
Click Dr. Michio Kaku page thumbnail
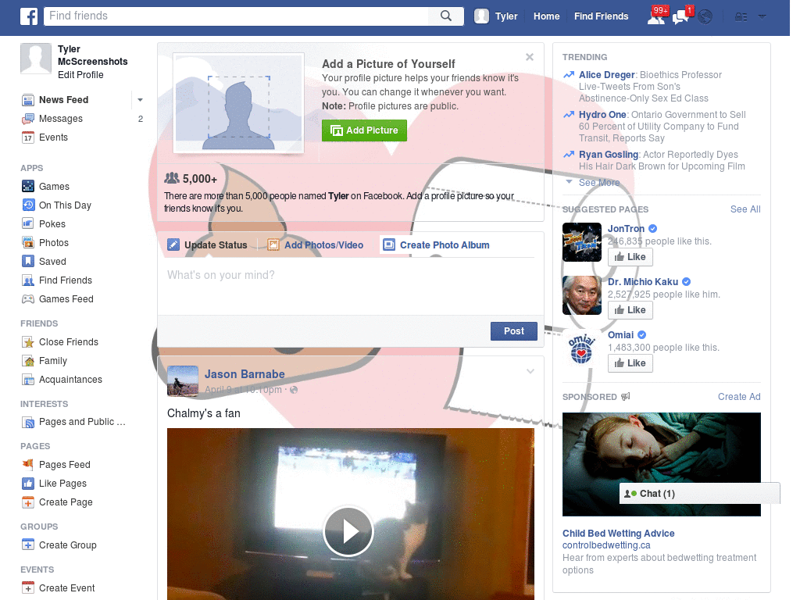[x=581, y=295]
